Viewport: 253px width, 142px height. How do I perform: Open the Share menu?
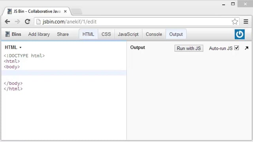(x=63, y=34)
